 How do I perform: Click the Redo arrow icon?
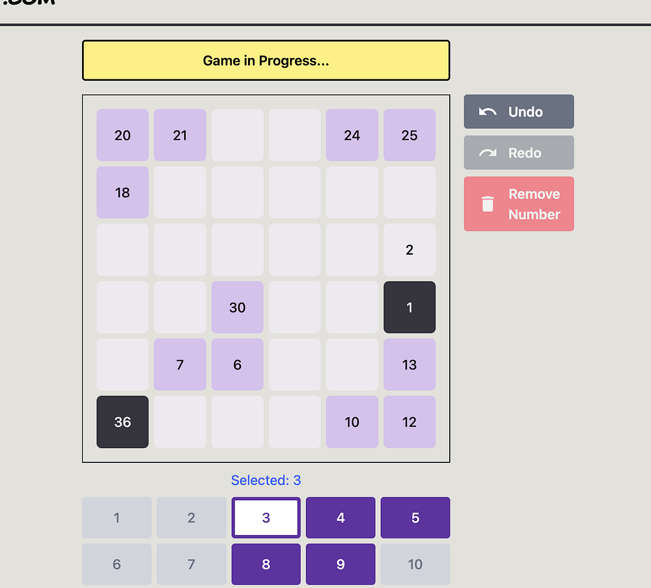pos(488,153)
